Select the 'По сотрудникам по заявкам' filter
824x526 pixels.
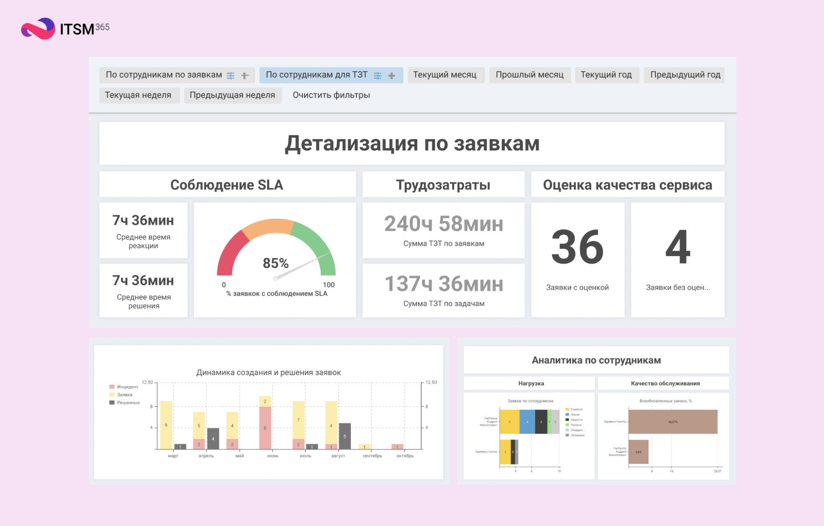click(164, 75)
